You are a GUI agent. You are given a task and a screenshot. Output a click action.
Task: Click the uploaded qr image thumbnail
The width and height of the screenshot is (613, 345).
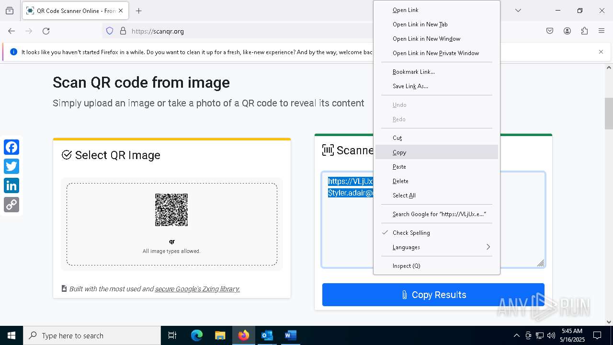tap(171, 210)
